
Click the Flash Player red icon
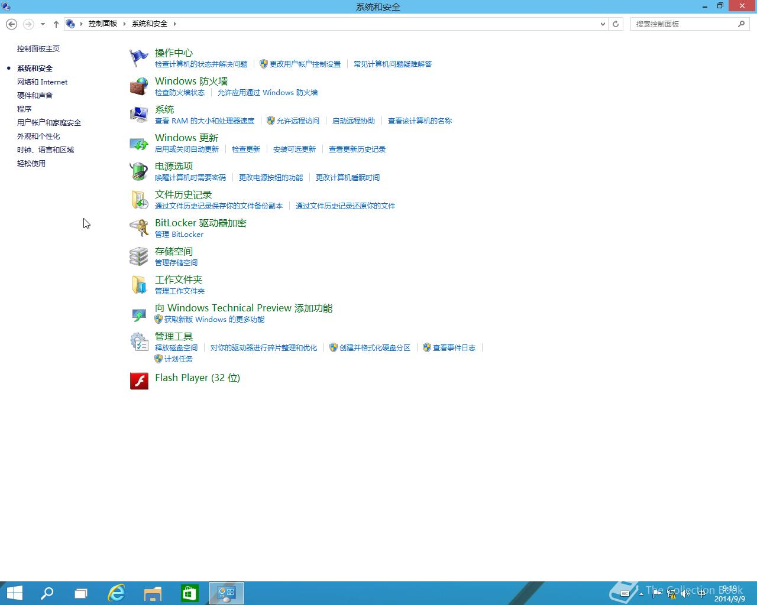(x=139, y=381)
